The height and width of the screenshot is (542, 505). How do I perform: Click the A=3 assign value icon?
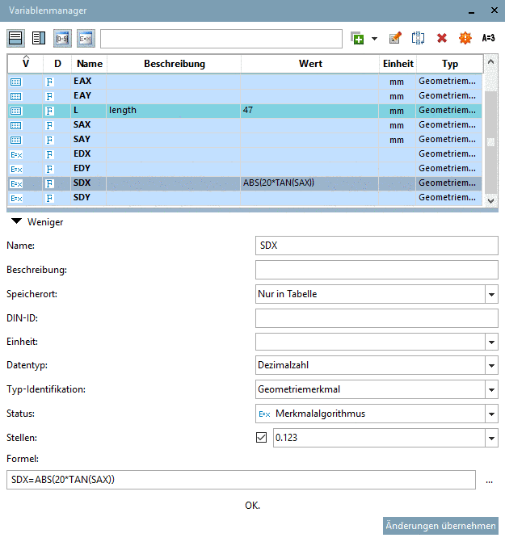pyautogui.click(x=488, y=38)
